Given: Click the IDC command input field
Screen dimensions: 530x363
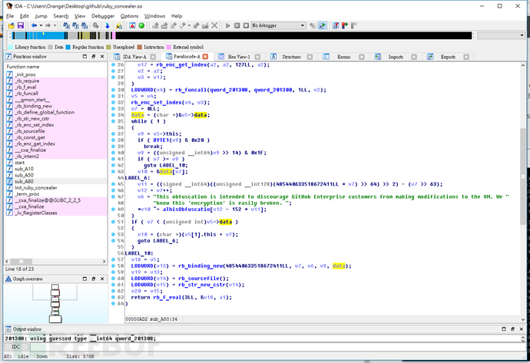Looking at the screenshot, I should coord(277,347).
